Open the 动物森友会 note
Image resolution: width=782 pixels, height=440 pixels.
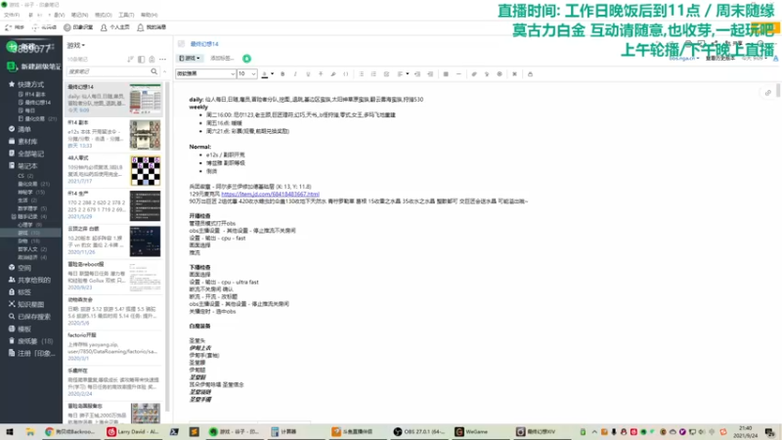pyautogui.click(x=114, y=312)
